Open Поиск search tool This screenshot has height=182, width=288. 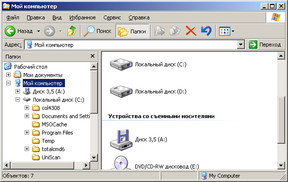(x=97, y=31)
